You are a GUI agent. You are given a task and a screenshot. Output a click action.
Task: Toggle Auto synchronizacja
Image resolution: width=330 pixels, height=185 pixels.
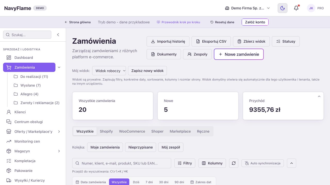(263, 163)
